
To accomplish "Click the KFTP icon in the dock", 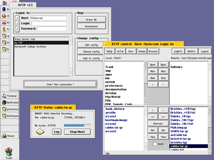I will click(4, 22).
